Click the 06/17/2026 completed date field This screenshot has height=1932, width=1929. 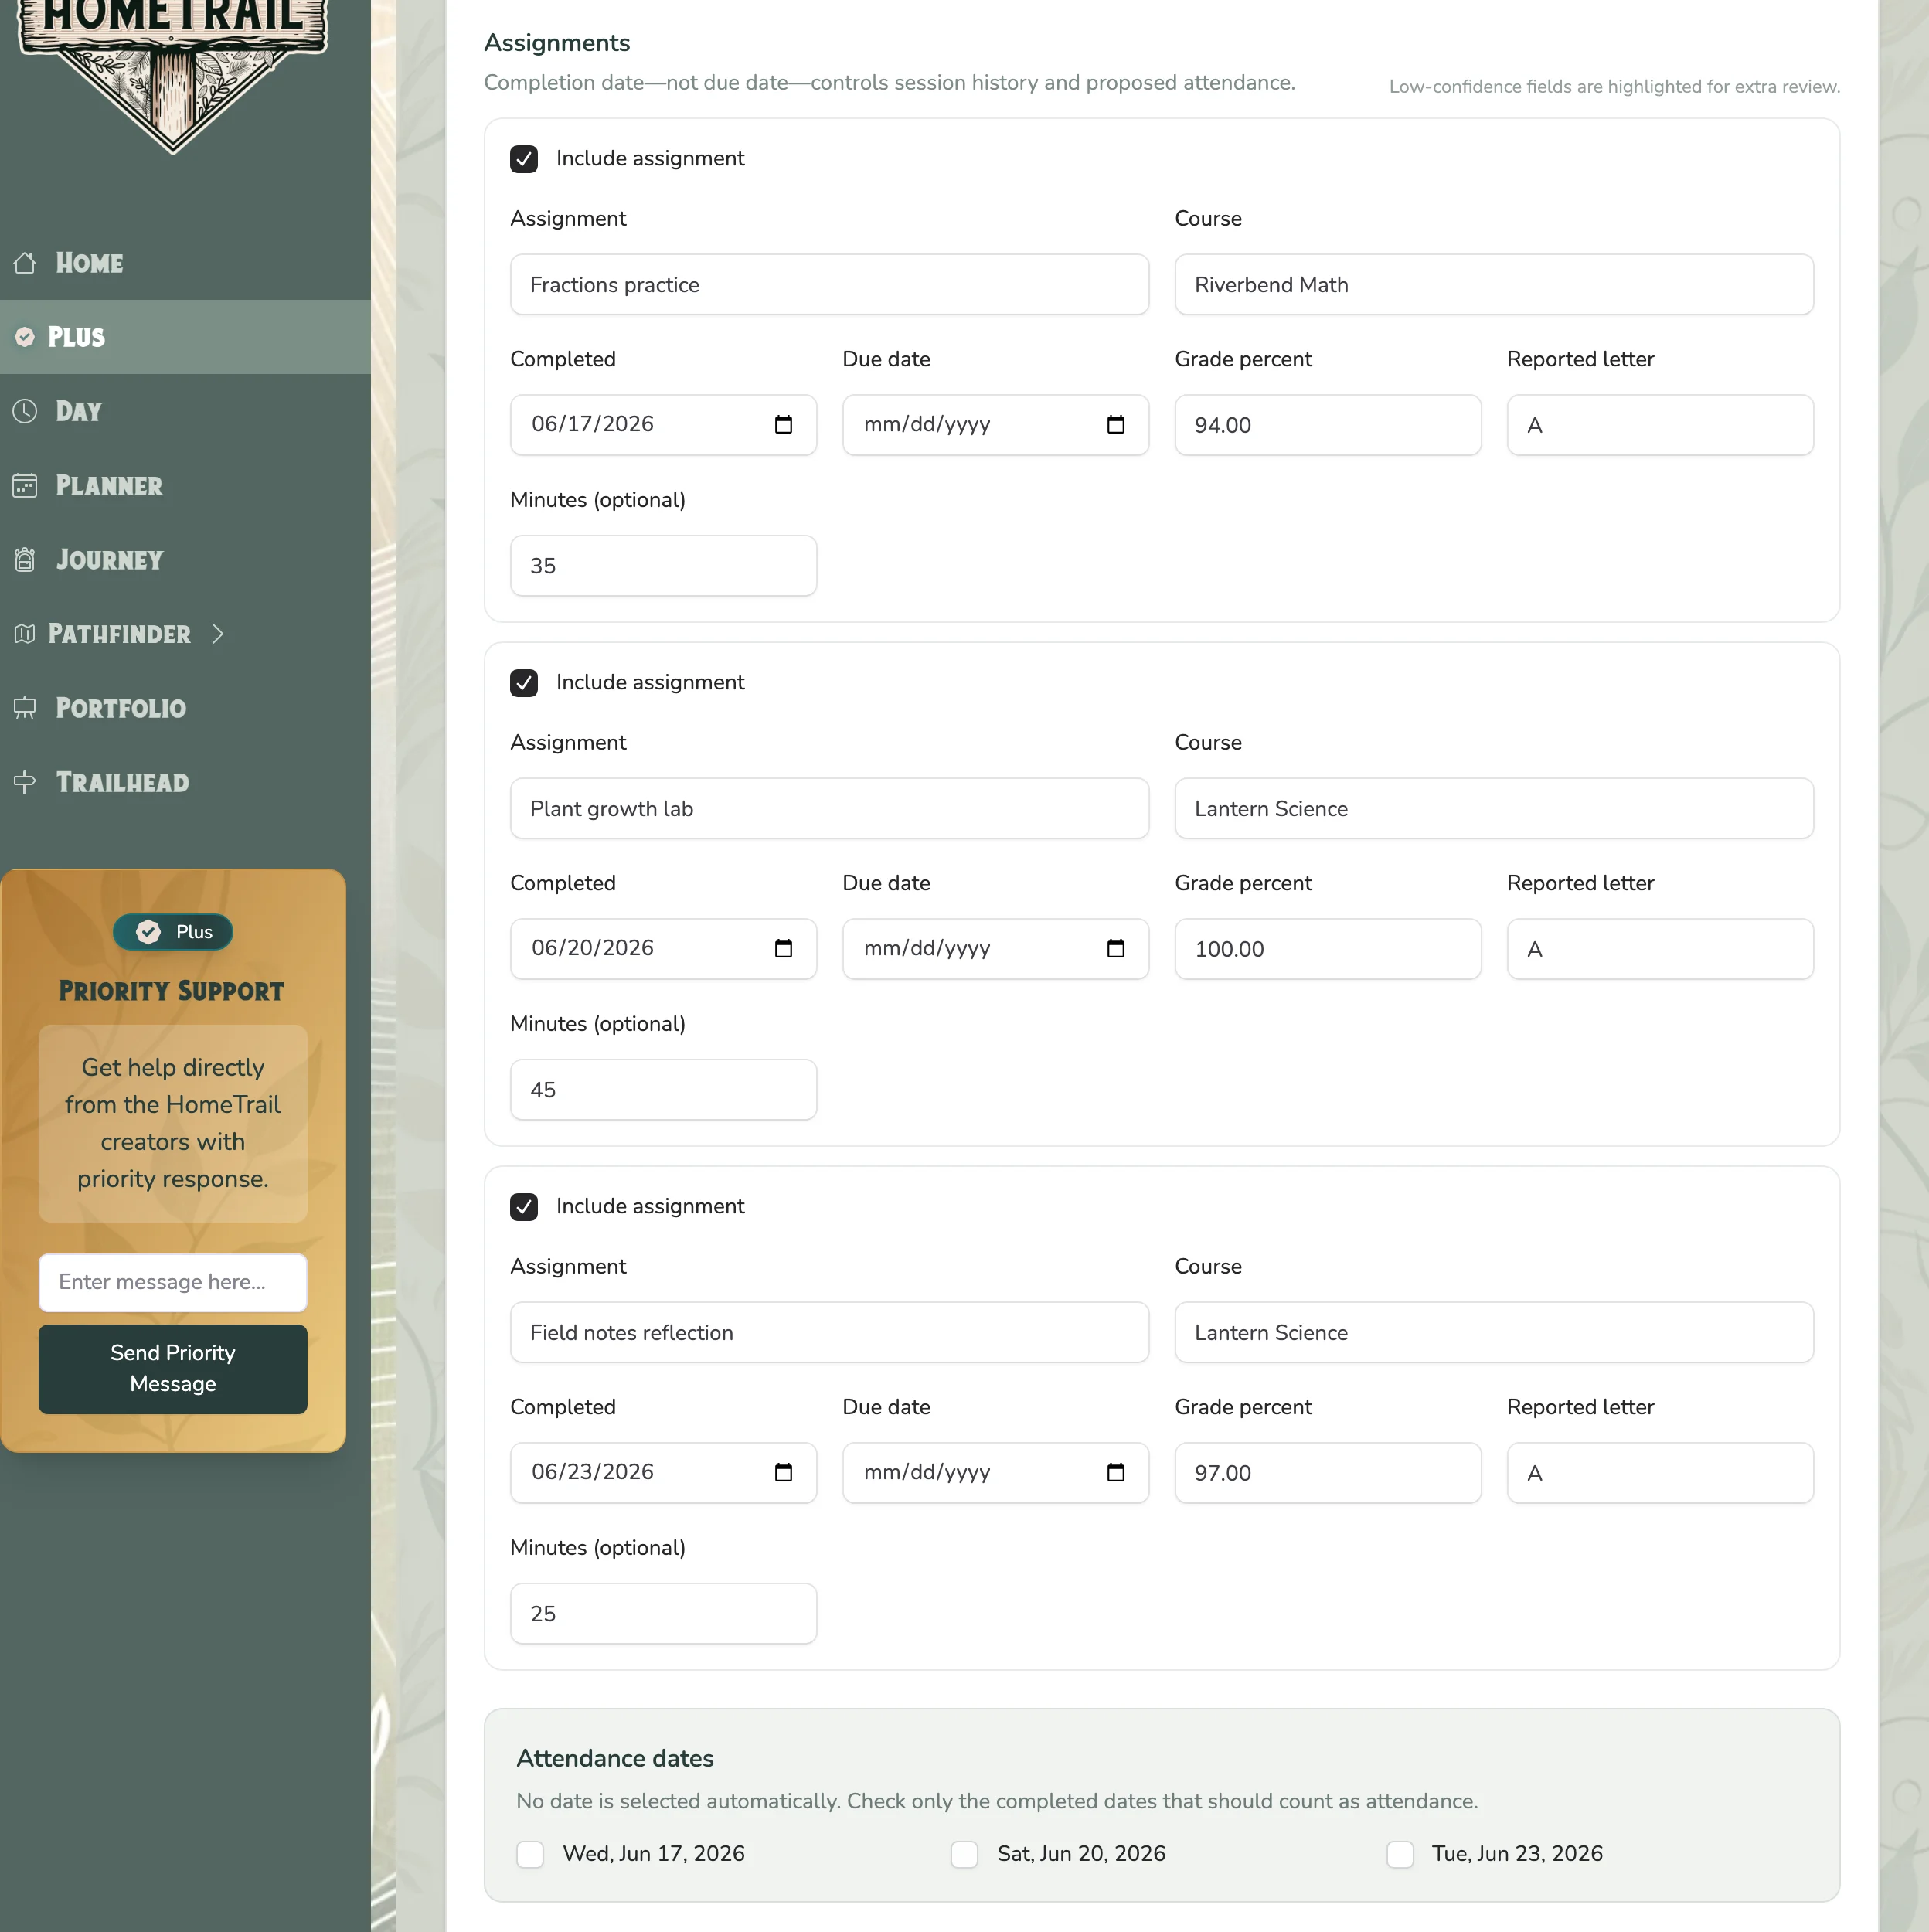(663, 425)
